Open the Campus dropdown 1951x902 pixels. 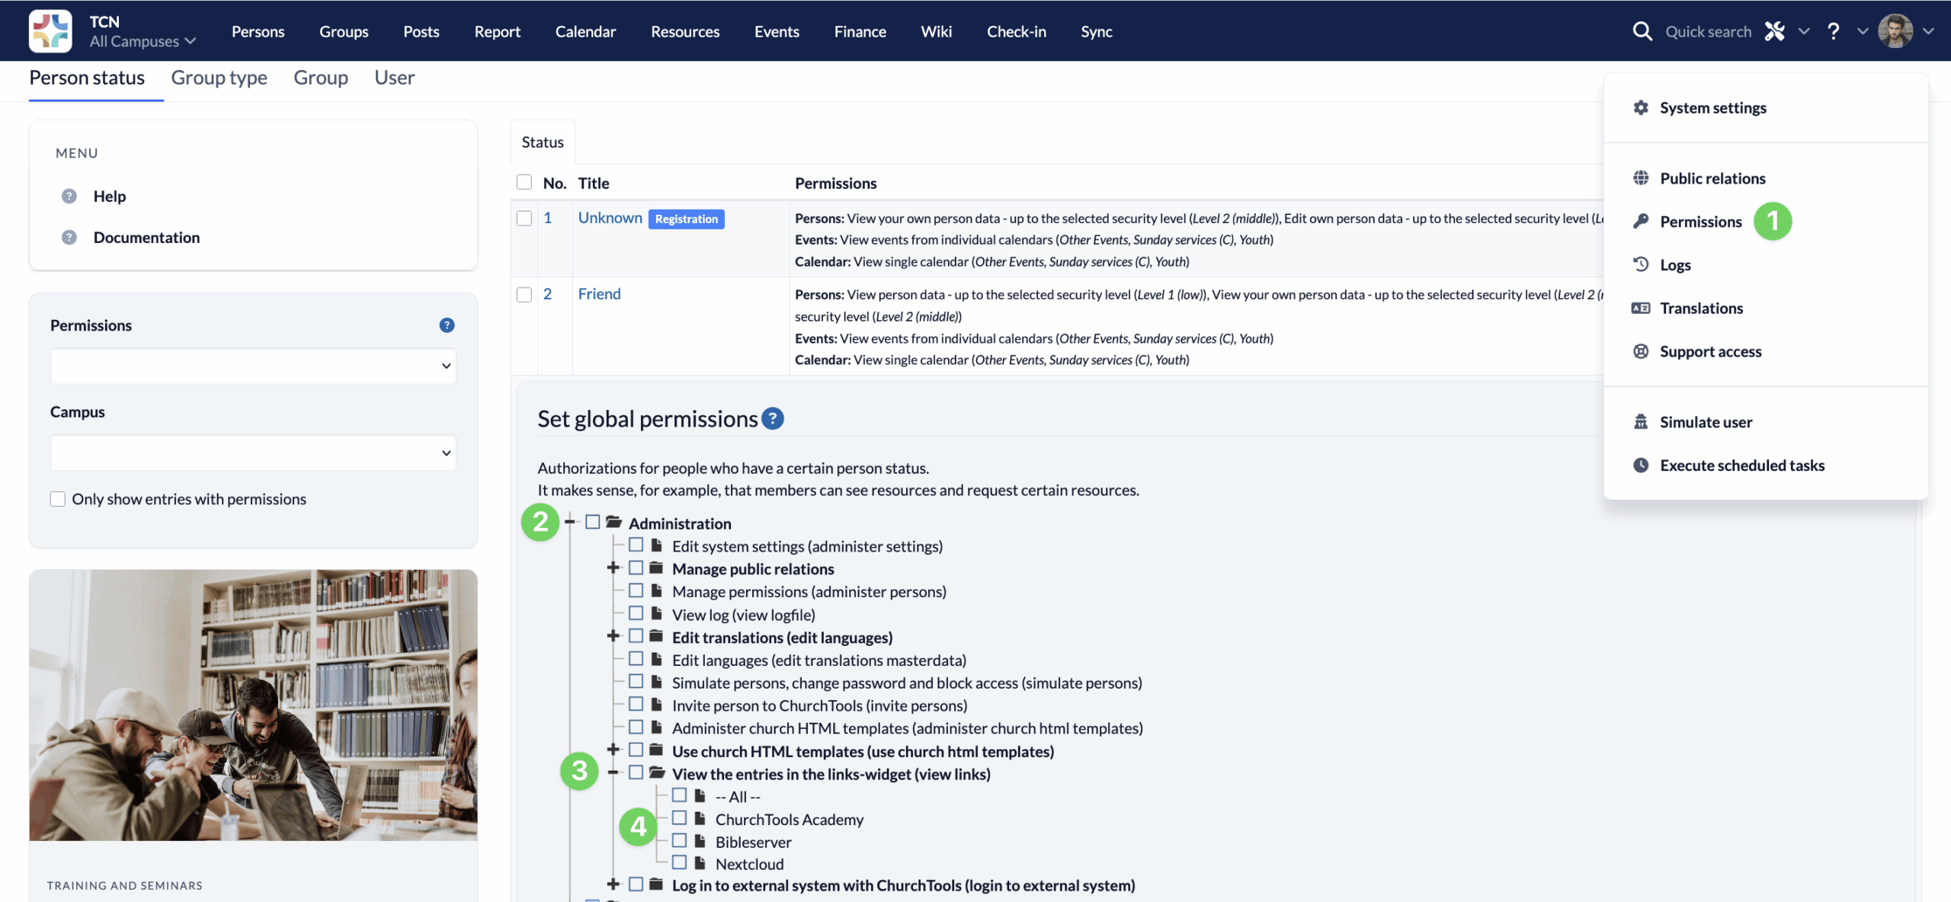pos(253,453)
